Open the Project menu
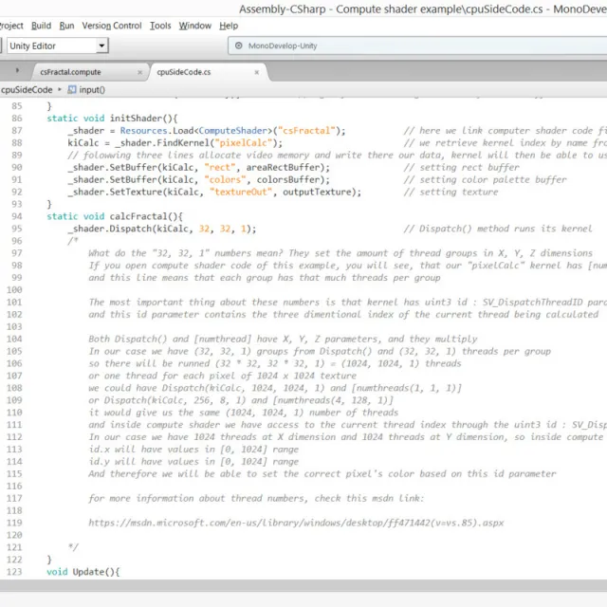Screen dimensions: 607x607 click(11, 26)
